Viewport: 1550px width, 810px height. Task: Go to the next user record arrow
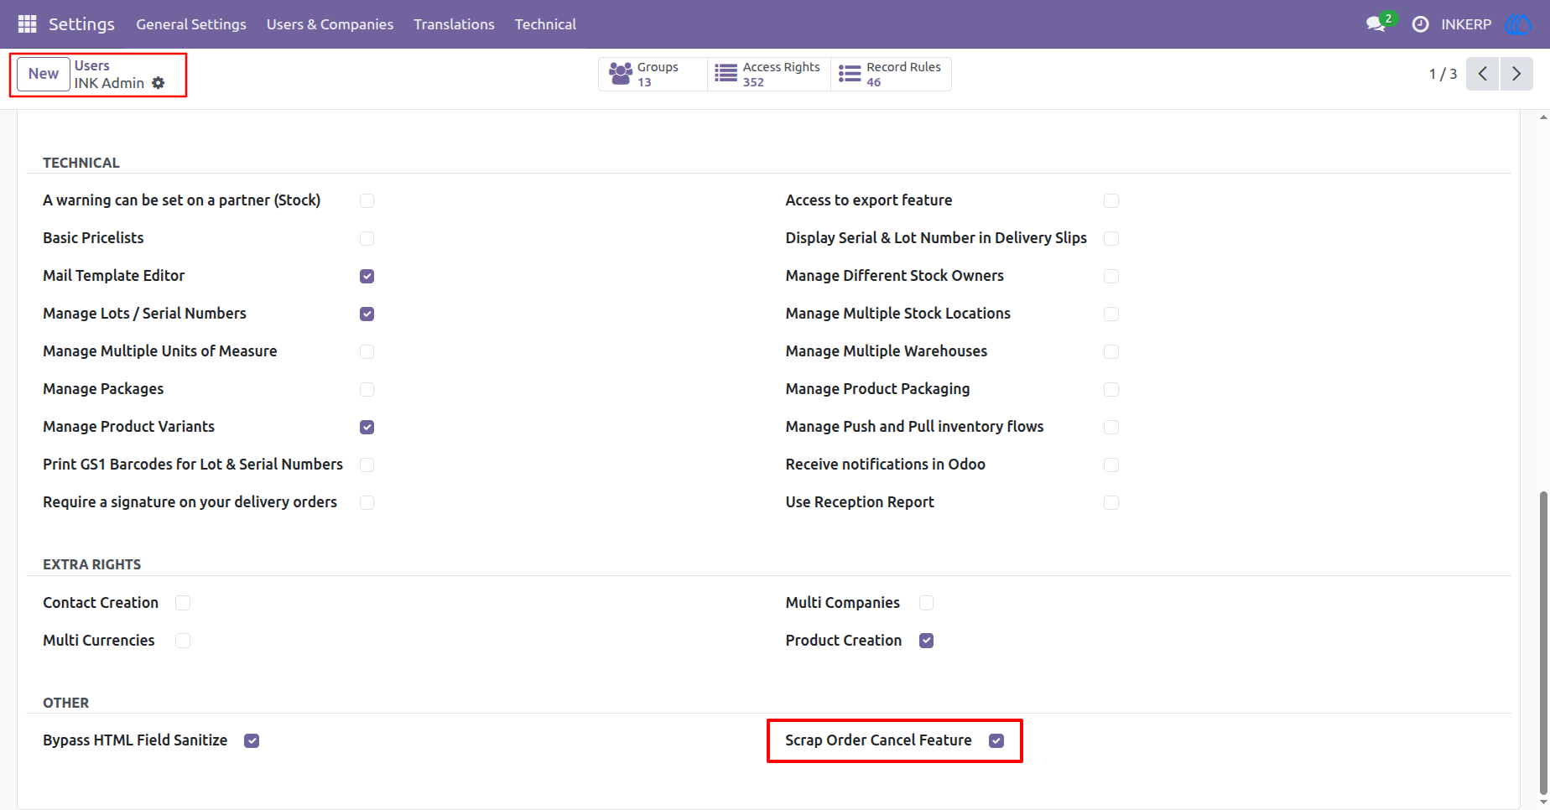(1516, 74)
